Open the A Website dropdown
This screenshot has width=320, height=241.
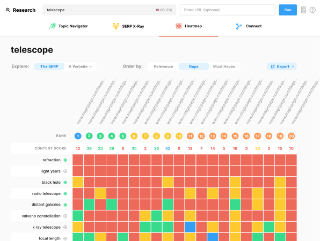coord(80,66)
